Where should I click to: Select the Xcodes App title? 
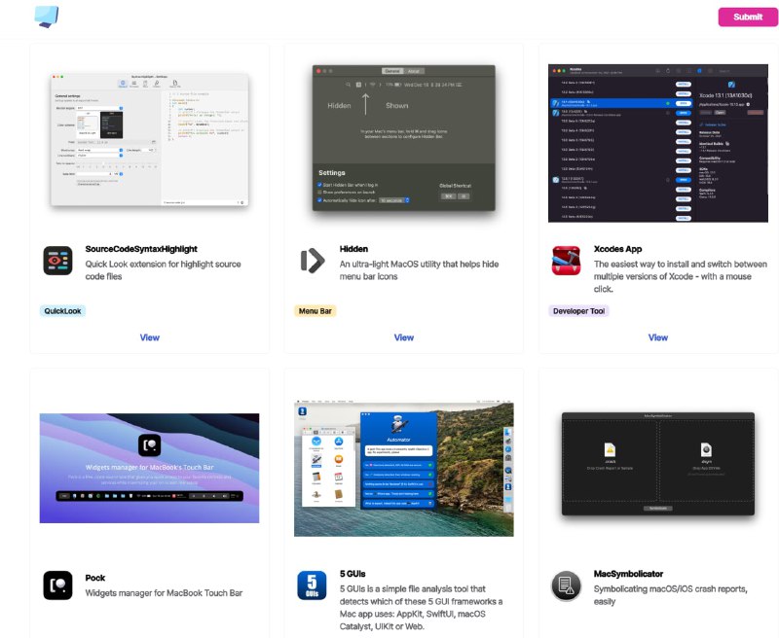tap(617, 249)
